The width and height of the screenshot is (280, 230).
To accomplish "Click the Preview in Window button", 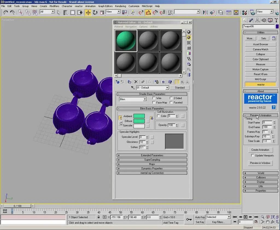I will 260,163.
